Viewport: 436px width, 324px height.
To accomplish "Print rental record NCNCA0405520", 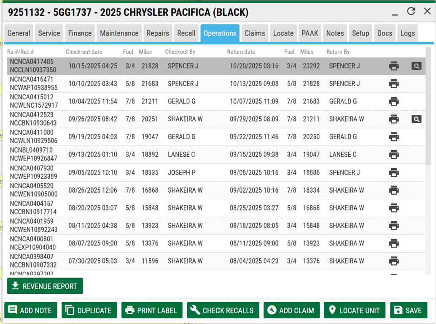I will tap(394, 190).
